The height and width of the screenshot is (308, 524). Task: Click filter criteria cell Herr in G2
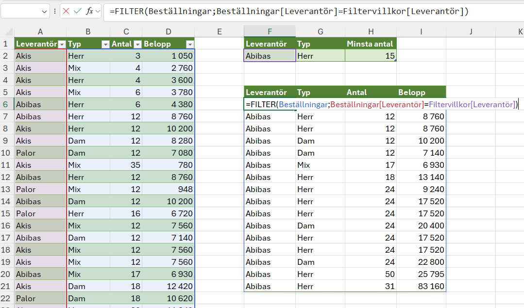coord(320,56)
